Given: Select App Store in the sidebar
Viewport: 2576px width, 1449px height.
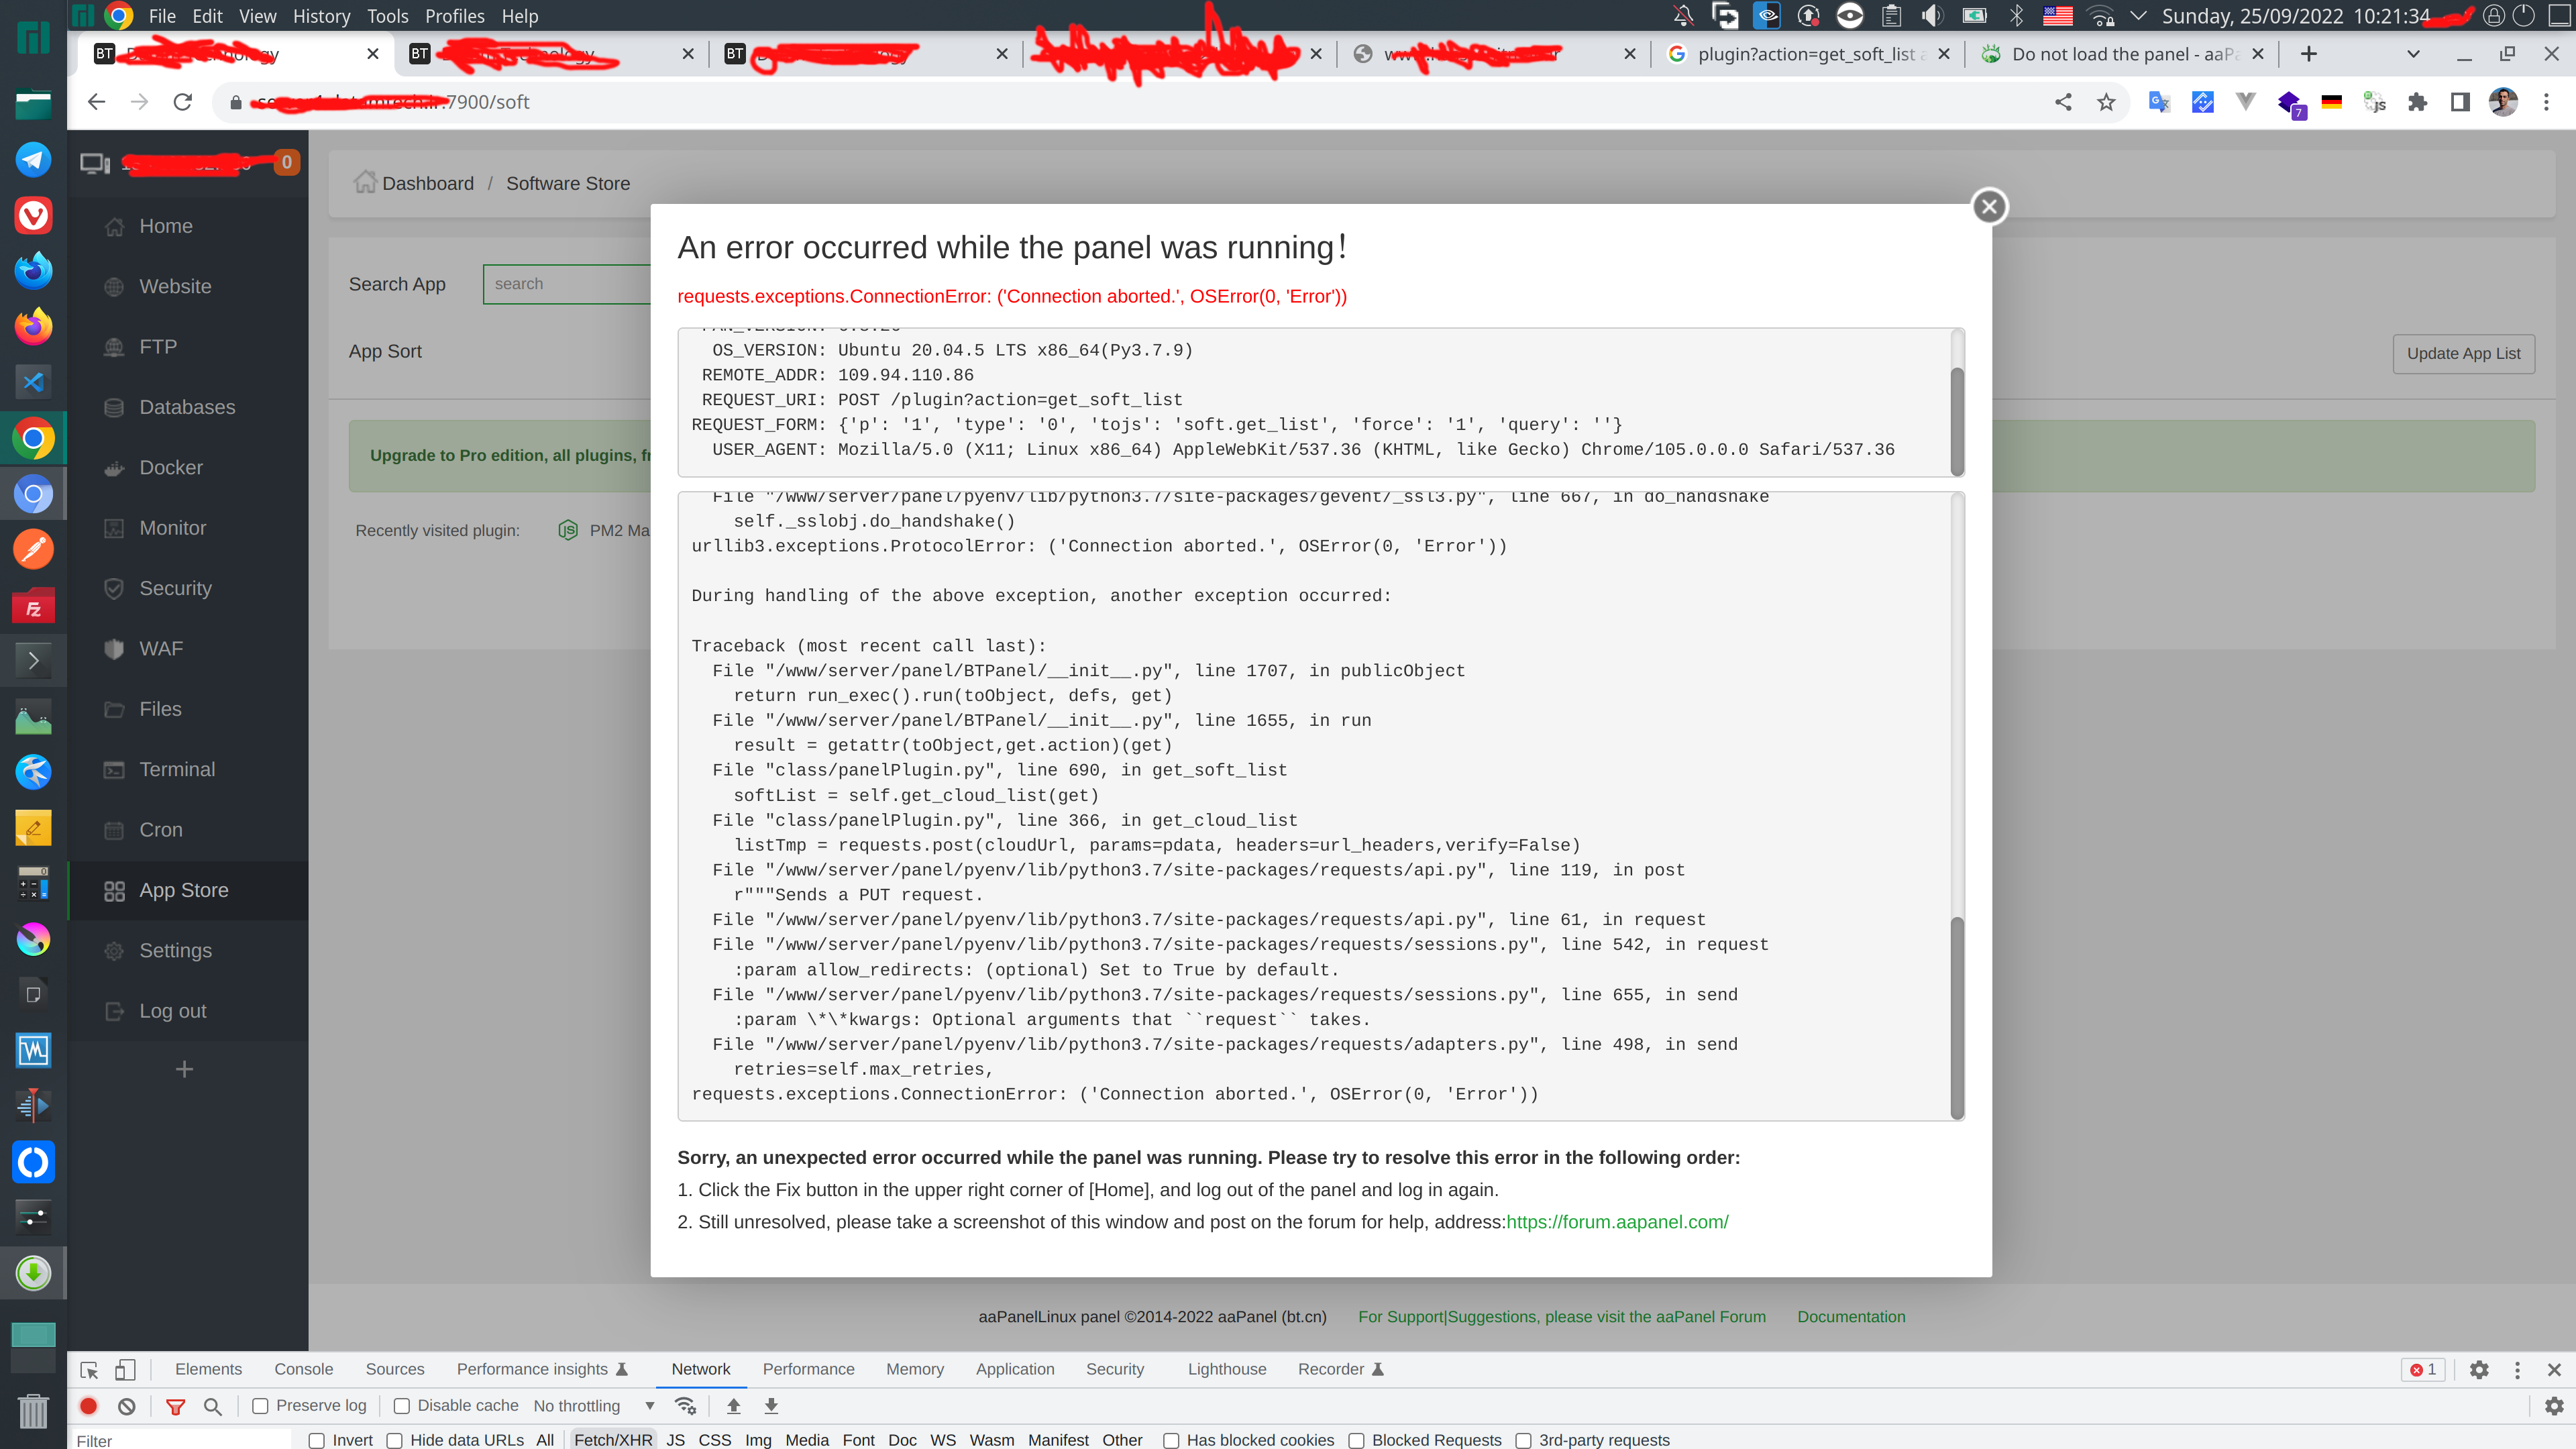Looking at the screenshot, I should (188, 890).
